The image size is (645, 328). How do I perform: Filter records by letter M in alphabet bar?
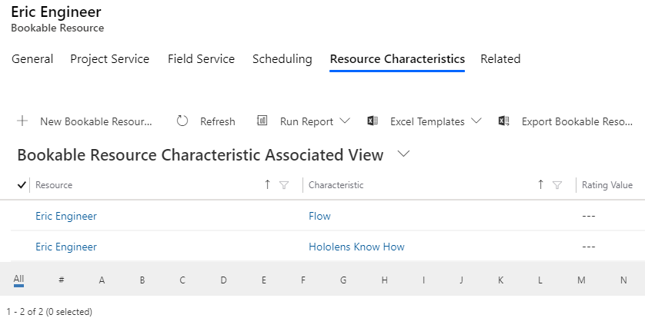(x=581, y=280)
